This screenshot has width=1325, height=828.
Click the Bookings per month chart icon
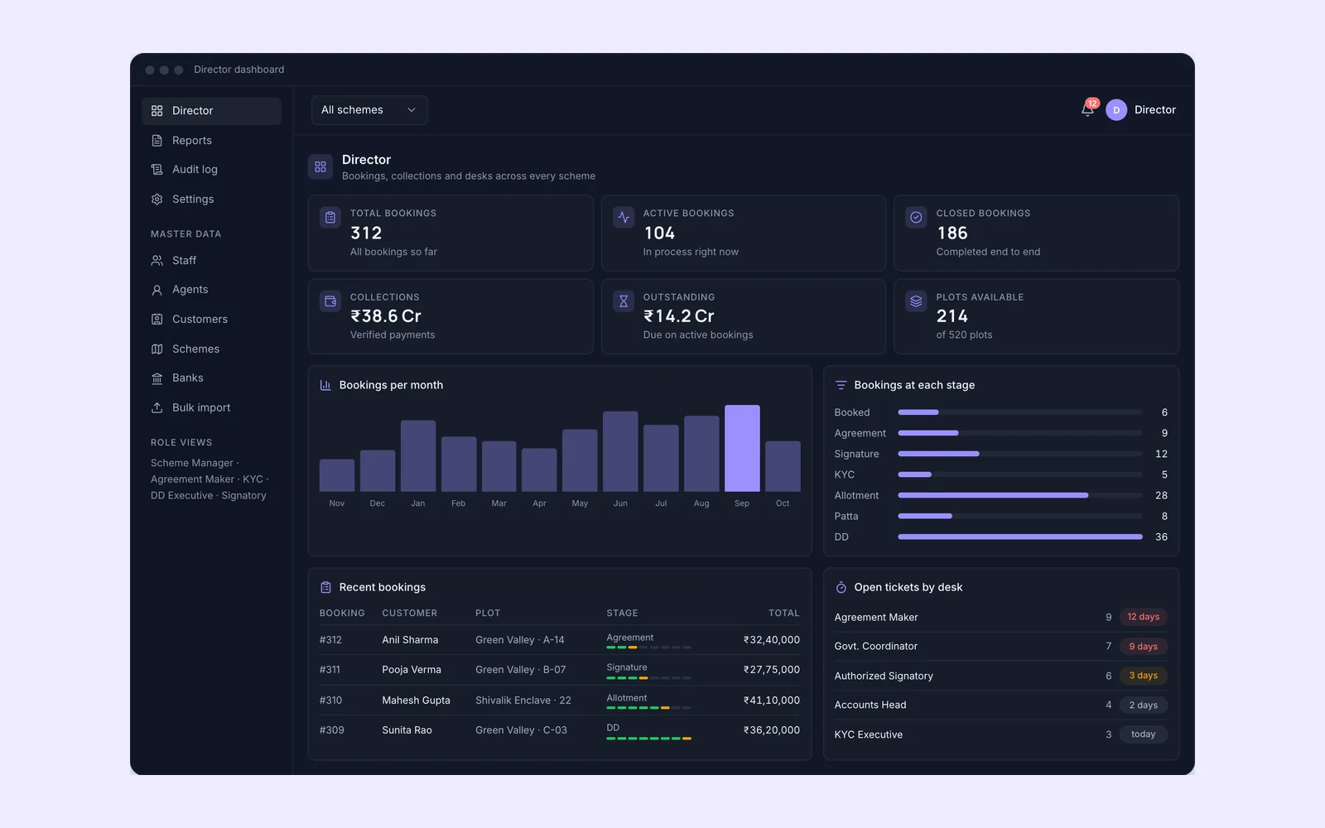325,385
